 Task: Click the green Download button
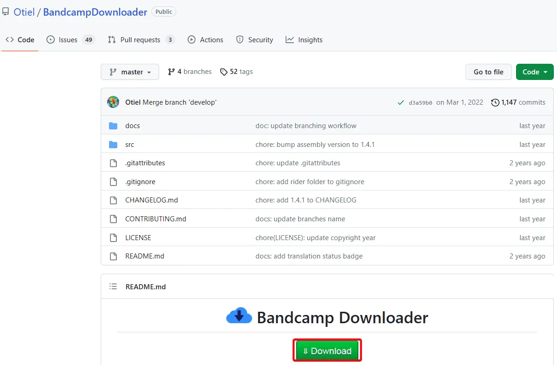pos(327,351)
